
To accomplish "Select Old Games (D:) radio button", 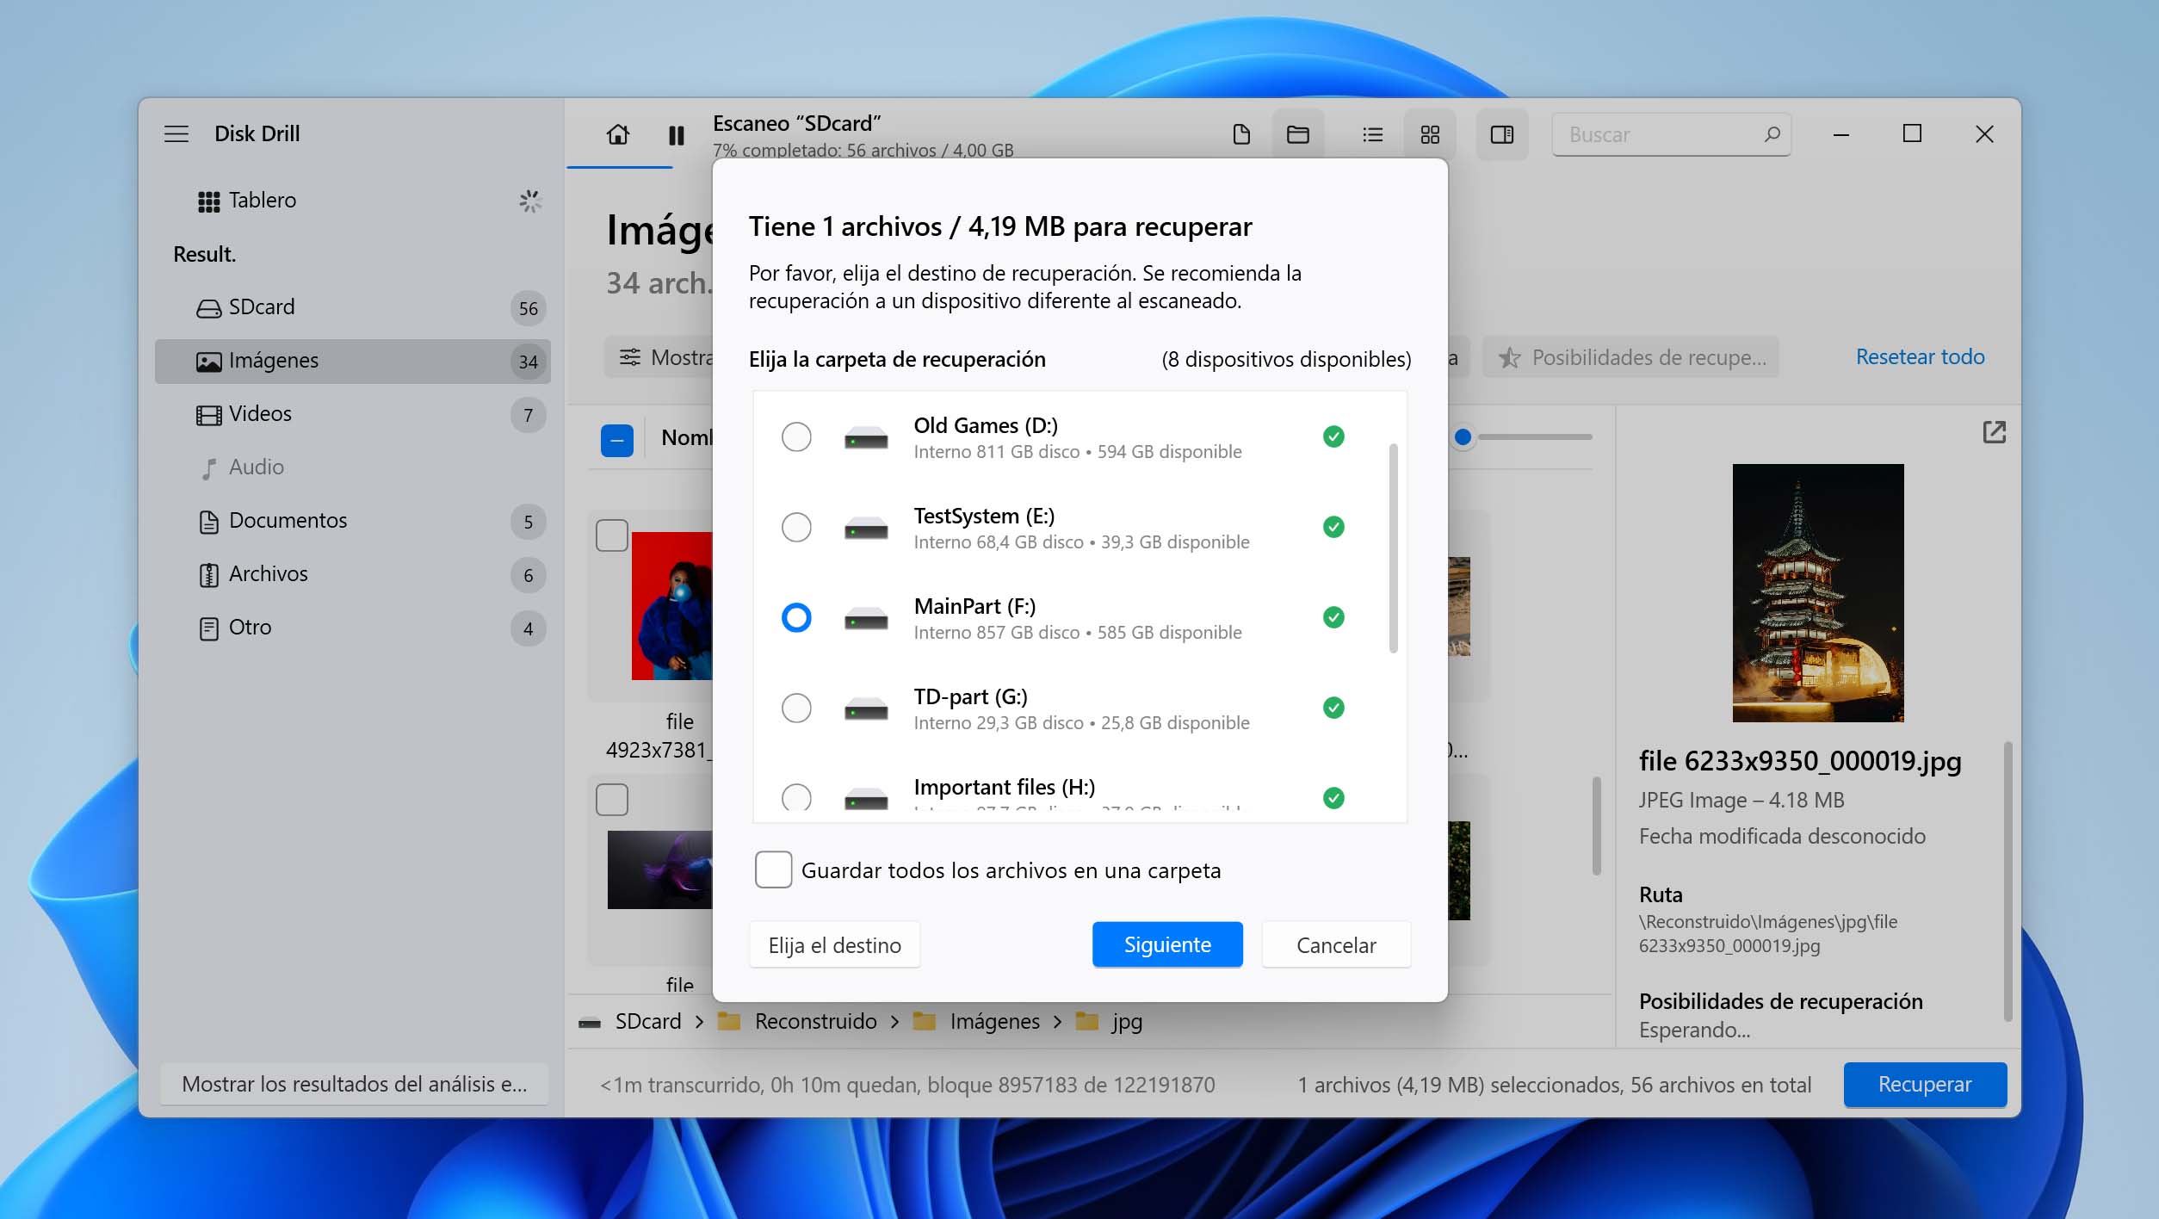I will tap(796, 436).
